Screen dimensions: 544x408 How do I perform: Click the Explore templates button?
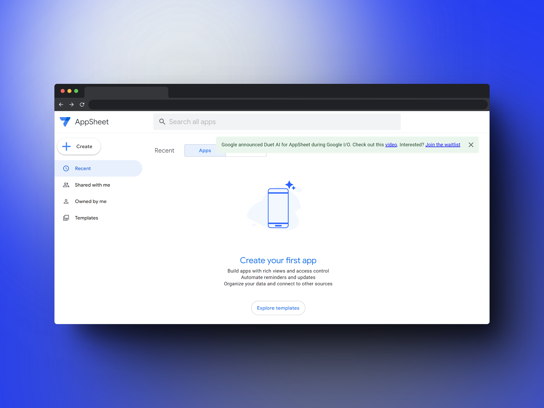[278, 308]
